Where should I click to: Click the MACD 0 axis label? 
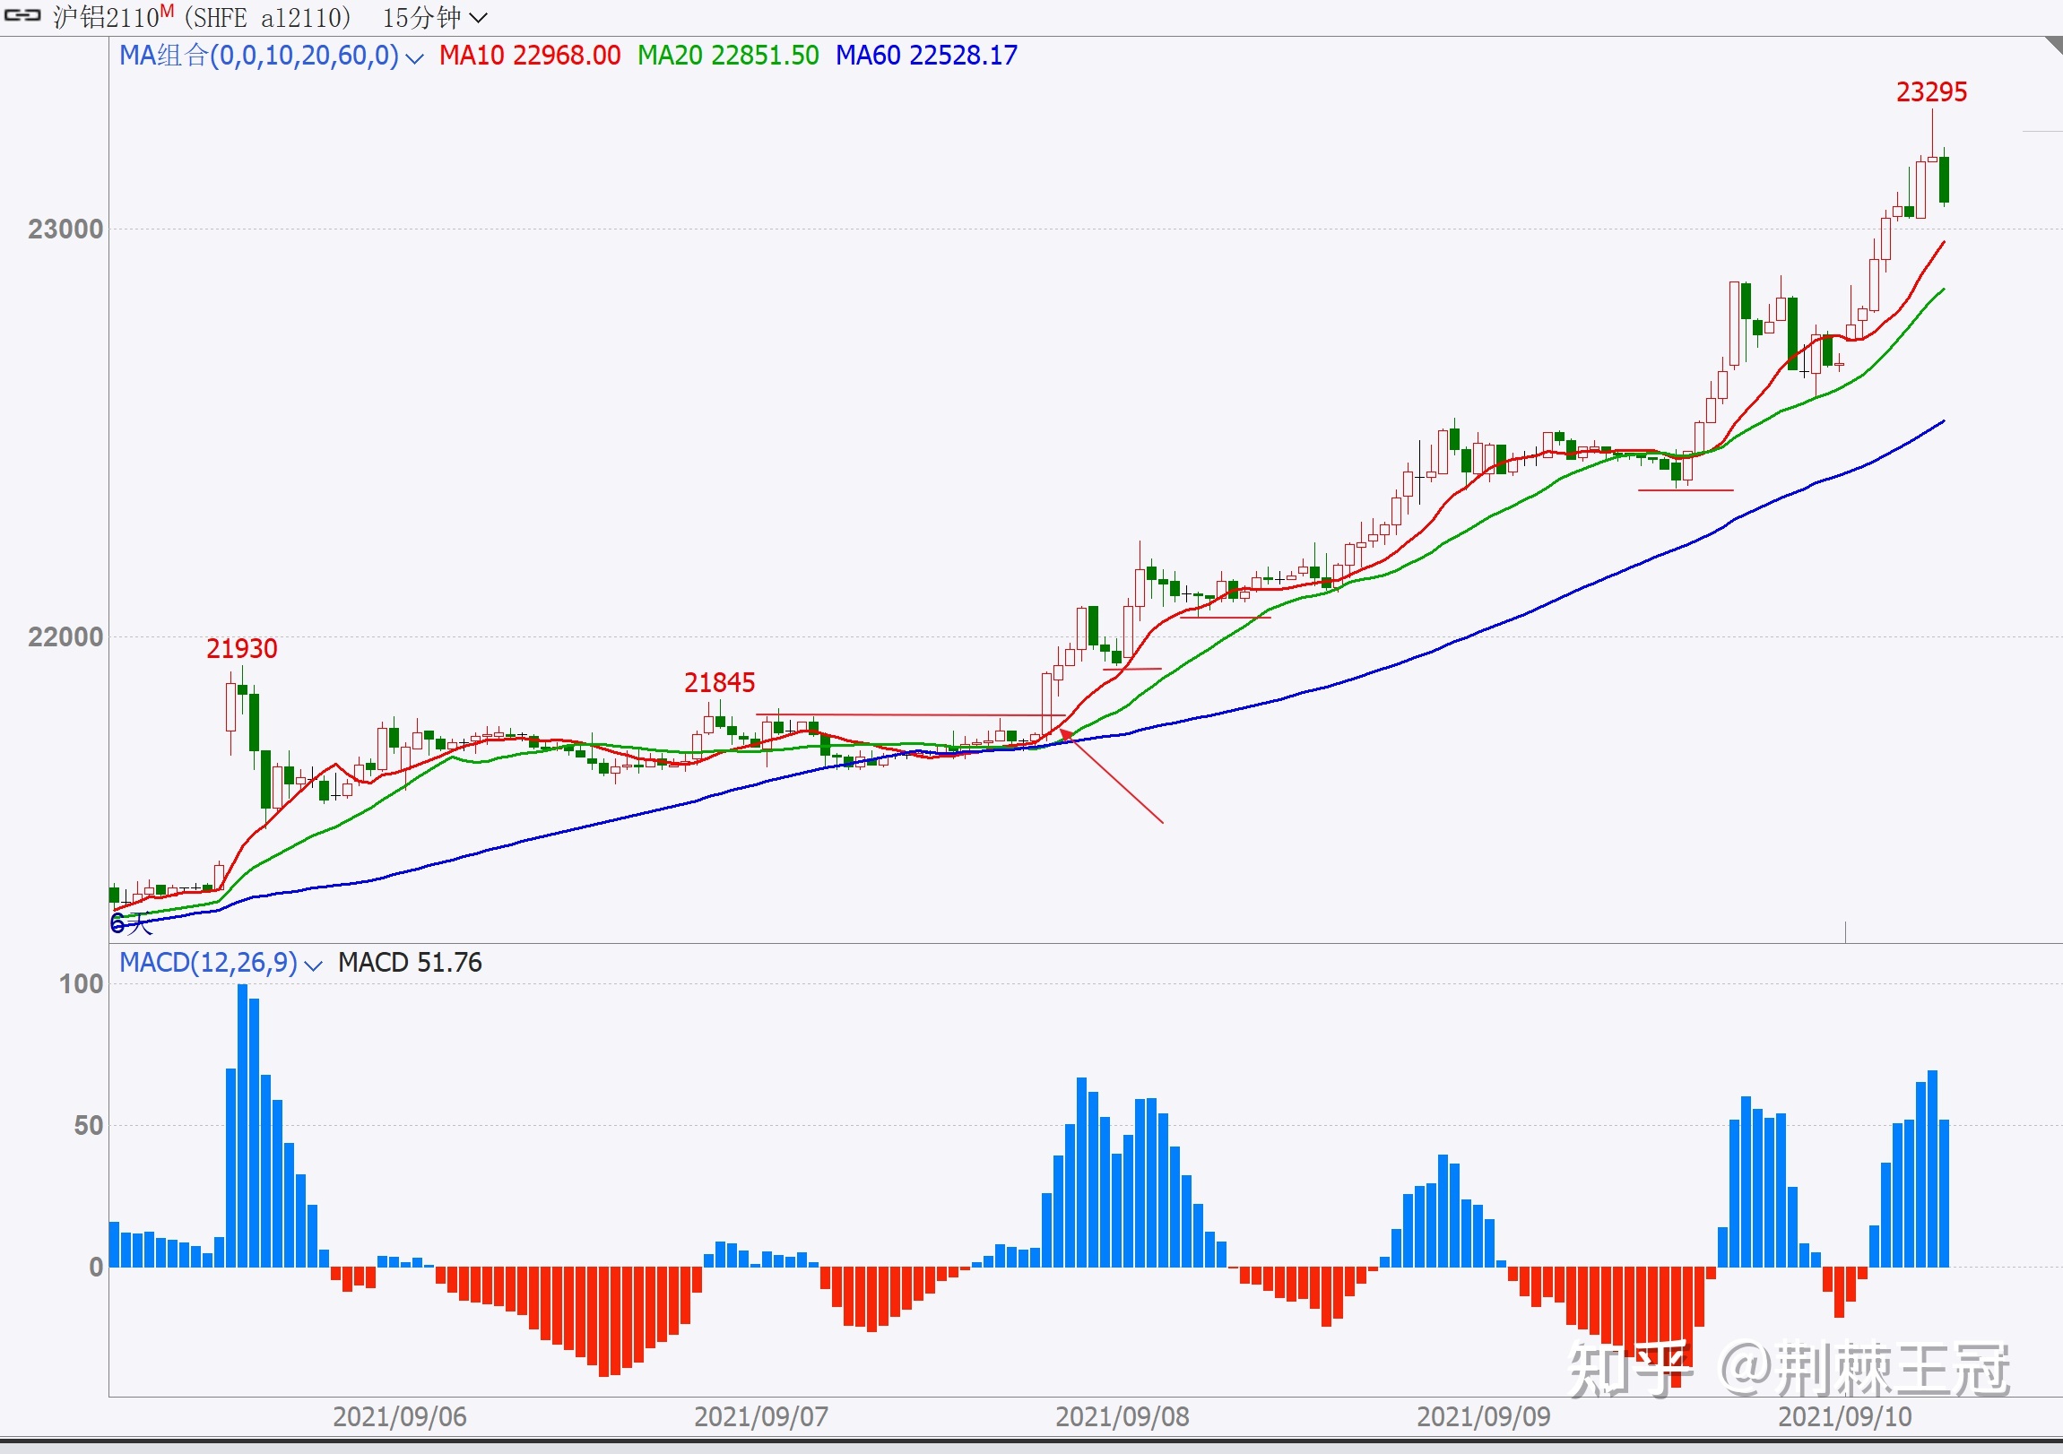point(96,1267)
